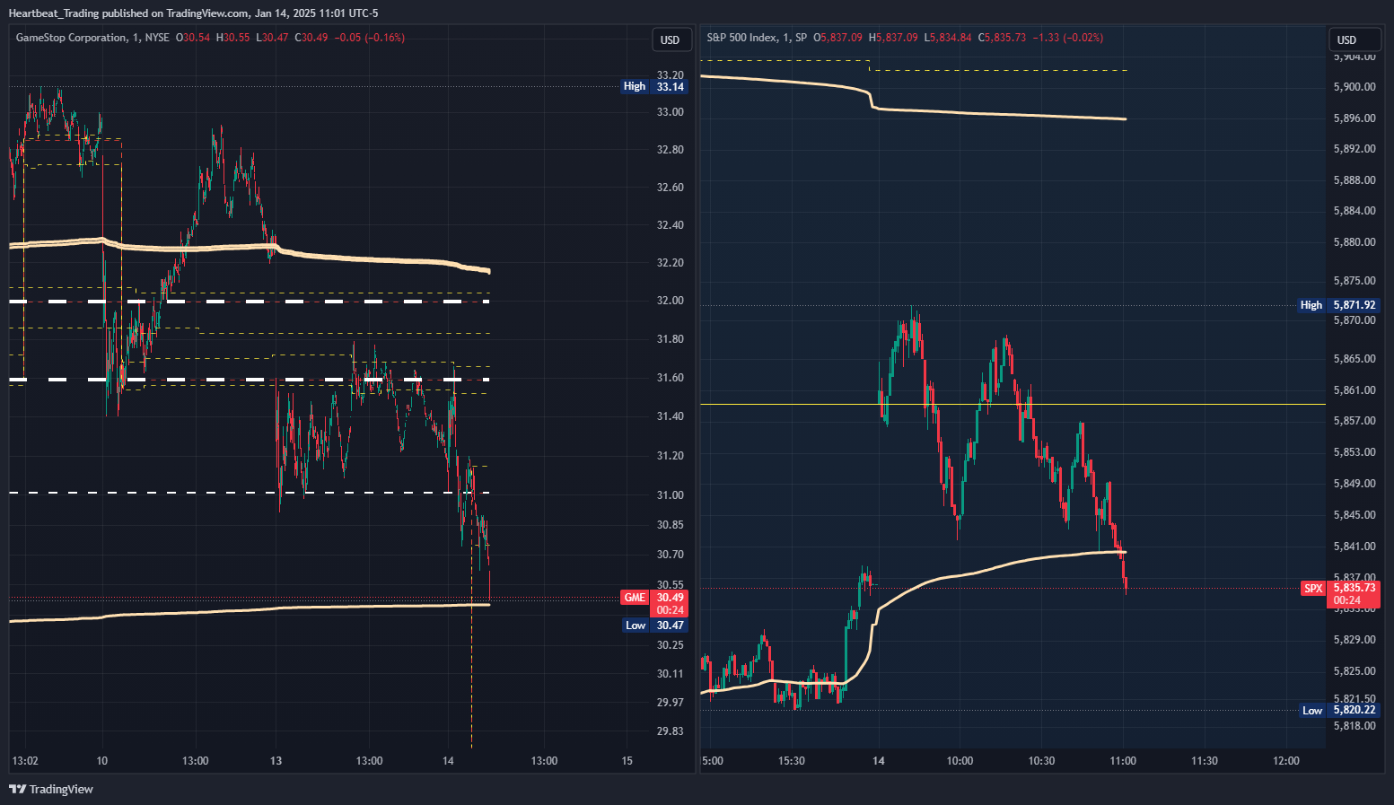Viewport: 1394px width, 805px height.
Task: Click the 33.20 tick on GameStop price axis
Action: click(x=671, y=74)
